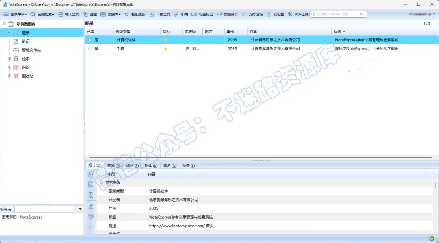Click the 智能更新 smart update button
Image resolution: width=439 pixels, height=243 pixels.
pyautogui.click(x=135, y=14)
